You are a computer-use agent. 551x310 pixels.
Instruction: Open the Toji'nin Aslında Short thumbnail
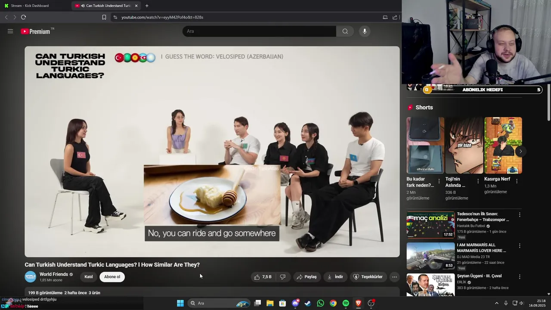coord(464,145)
